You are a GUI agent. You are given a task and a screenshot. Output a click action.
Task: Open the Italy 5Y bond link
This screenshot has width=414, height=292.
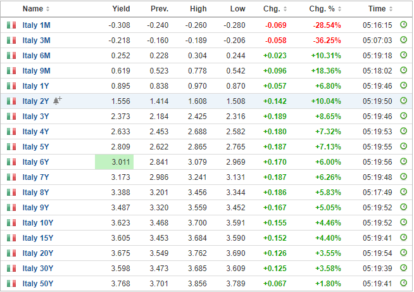(35, 147)
